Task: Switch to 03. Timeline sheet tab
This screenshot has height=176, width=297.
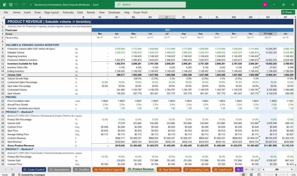Action: [82, 169]
